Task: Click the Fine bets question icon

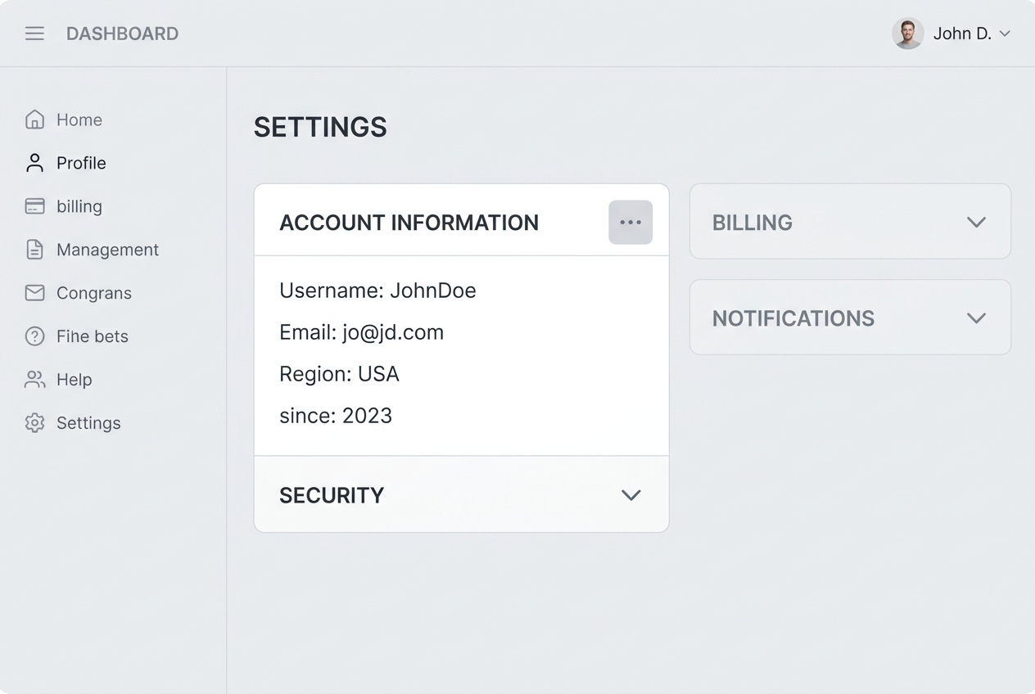Action: (x=34, y=336)
